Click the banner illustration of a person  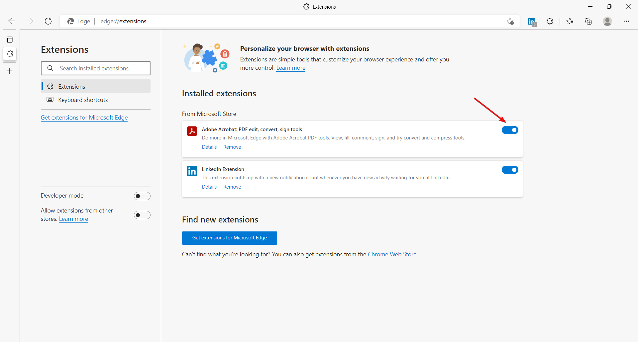coord(206,57)
